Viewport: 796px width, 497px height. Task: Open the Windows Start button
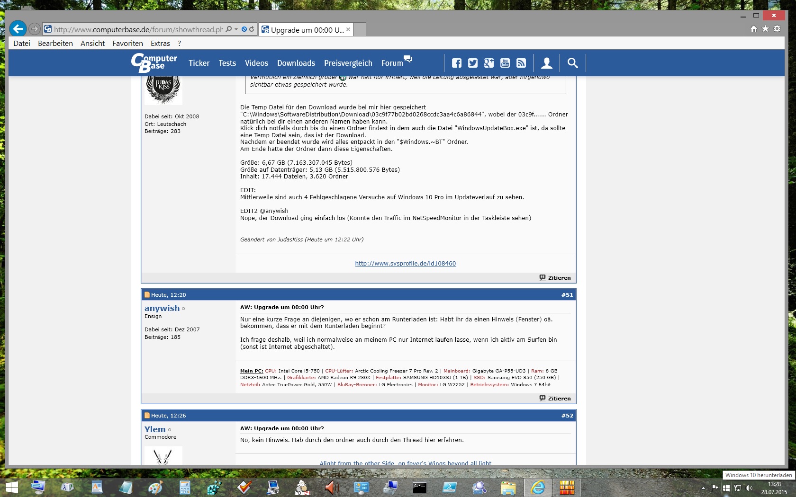click(x=11, y=488)
